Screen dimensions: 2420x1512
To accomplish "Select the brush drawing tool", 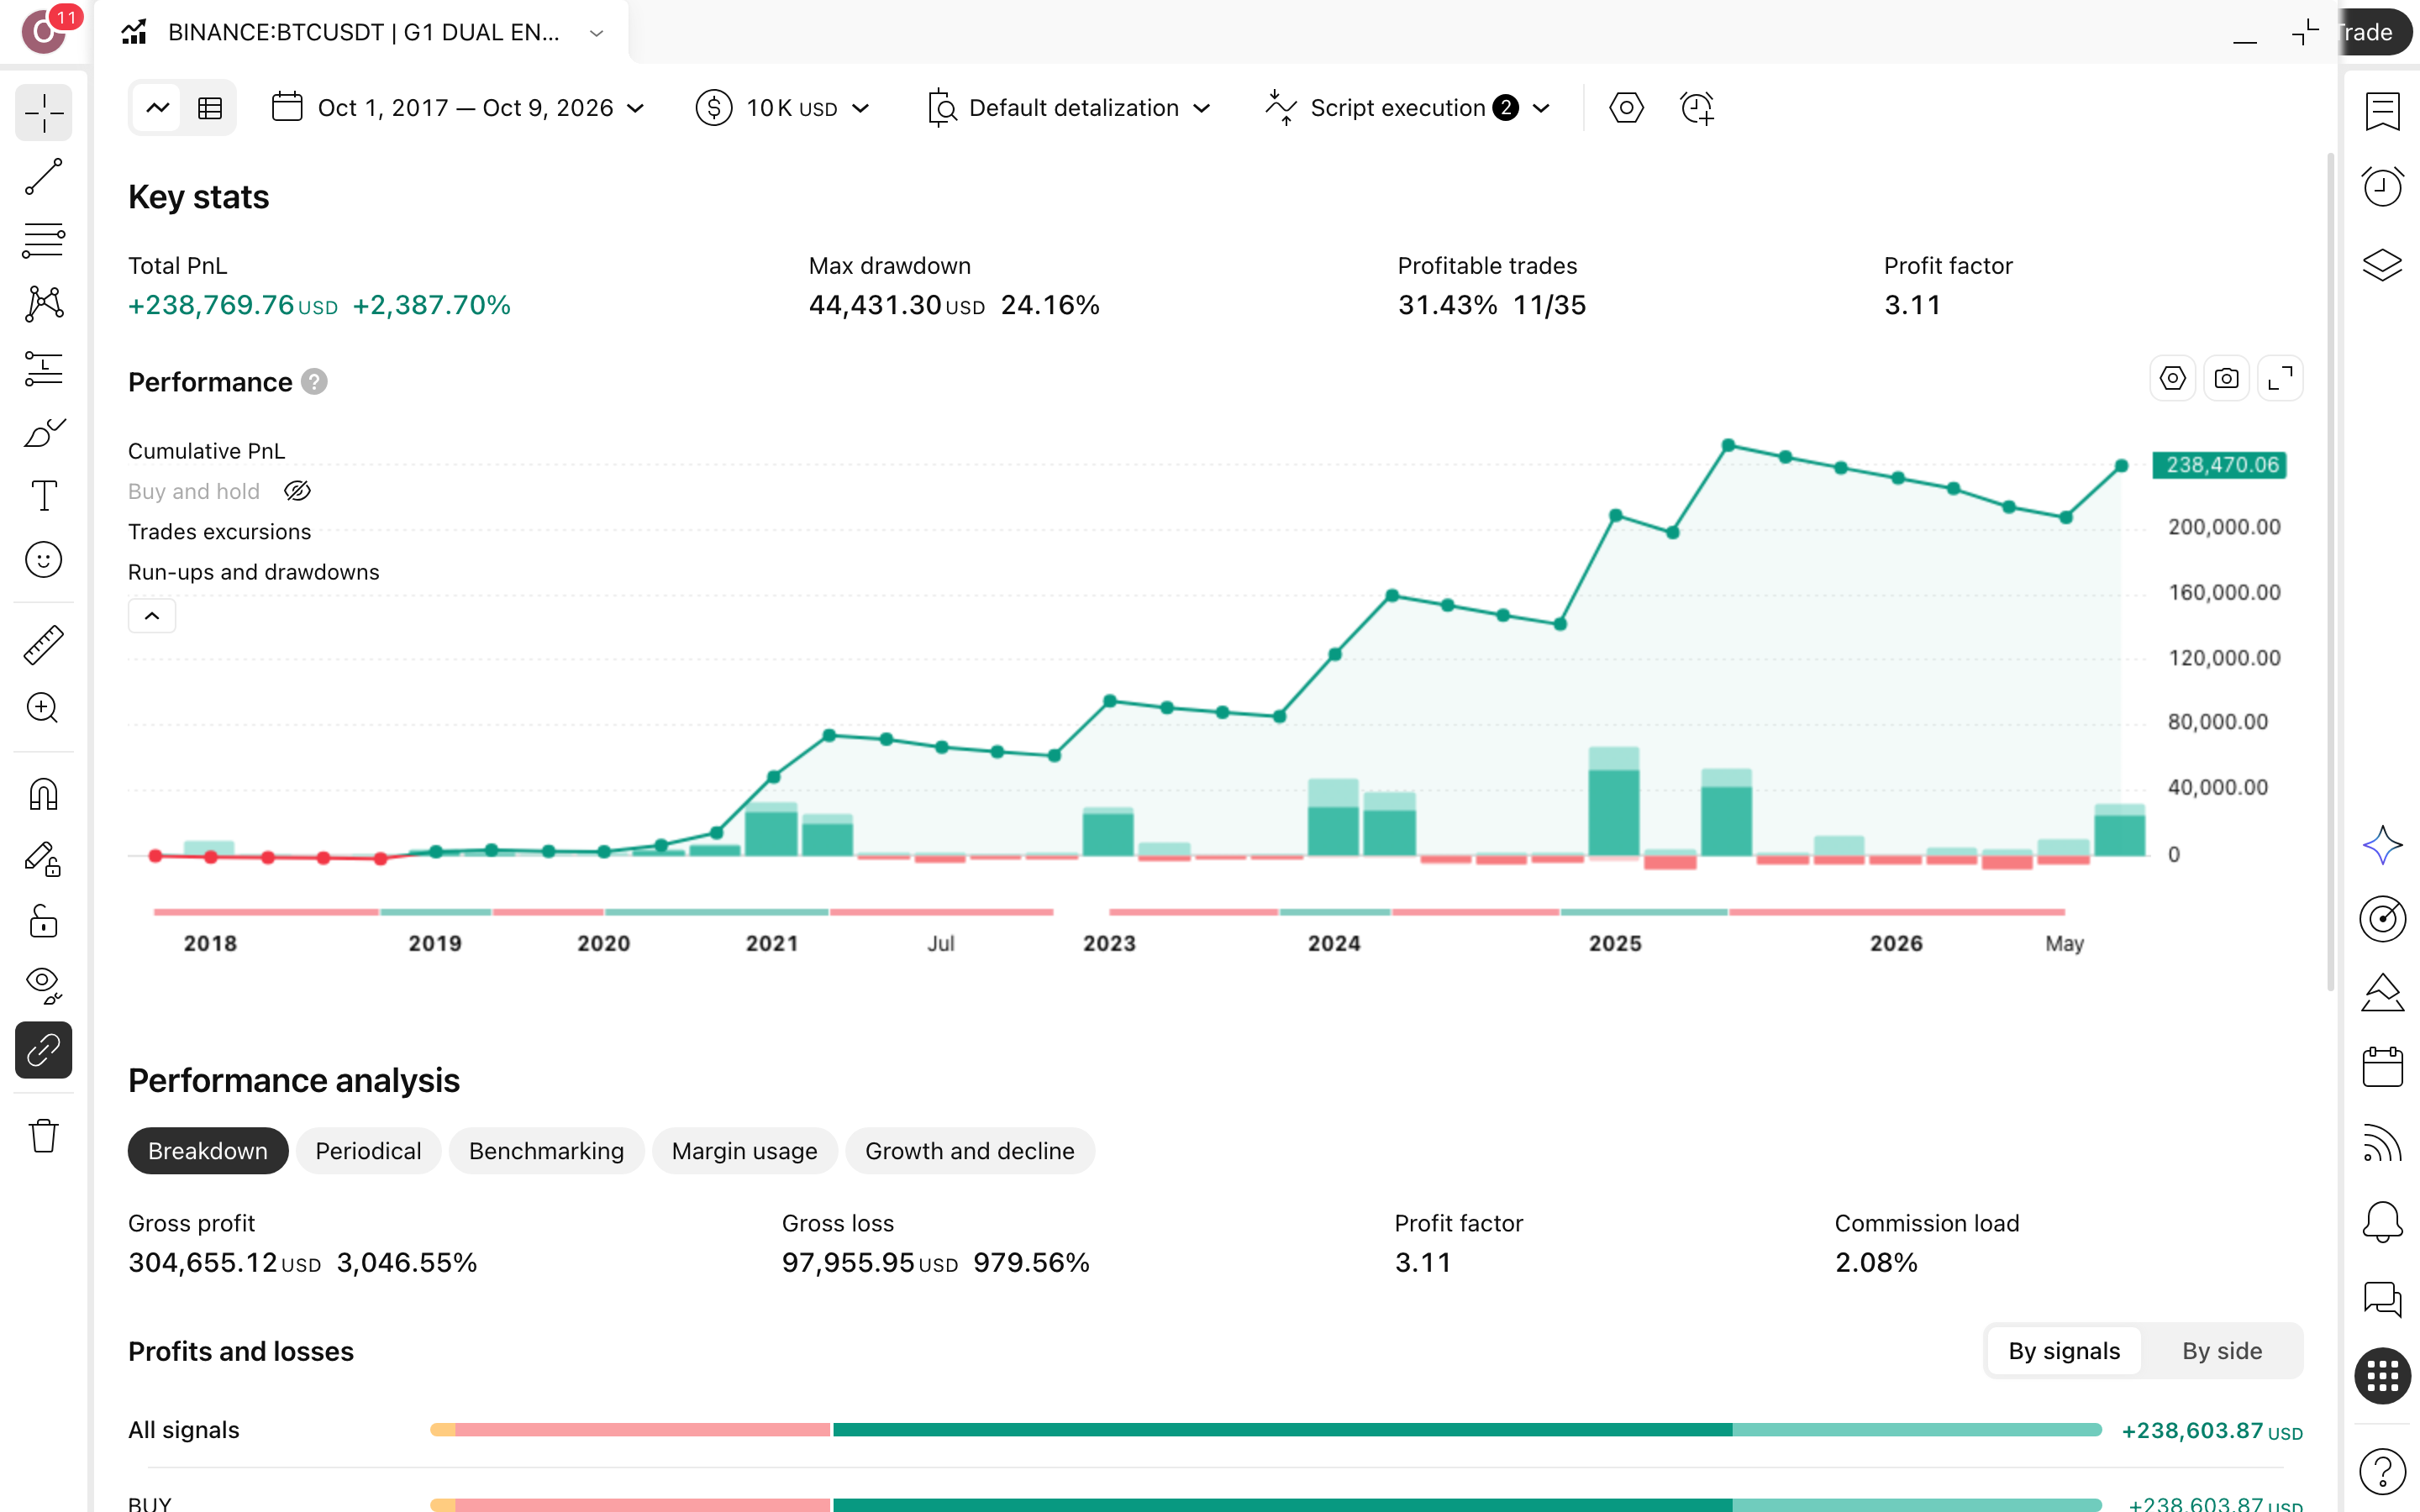I will pyautogui.click(x=44, y=432).
